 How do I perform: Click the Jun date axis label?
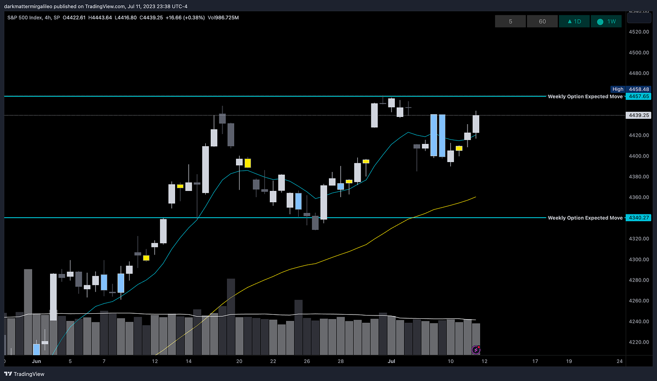tap(37, 361)
